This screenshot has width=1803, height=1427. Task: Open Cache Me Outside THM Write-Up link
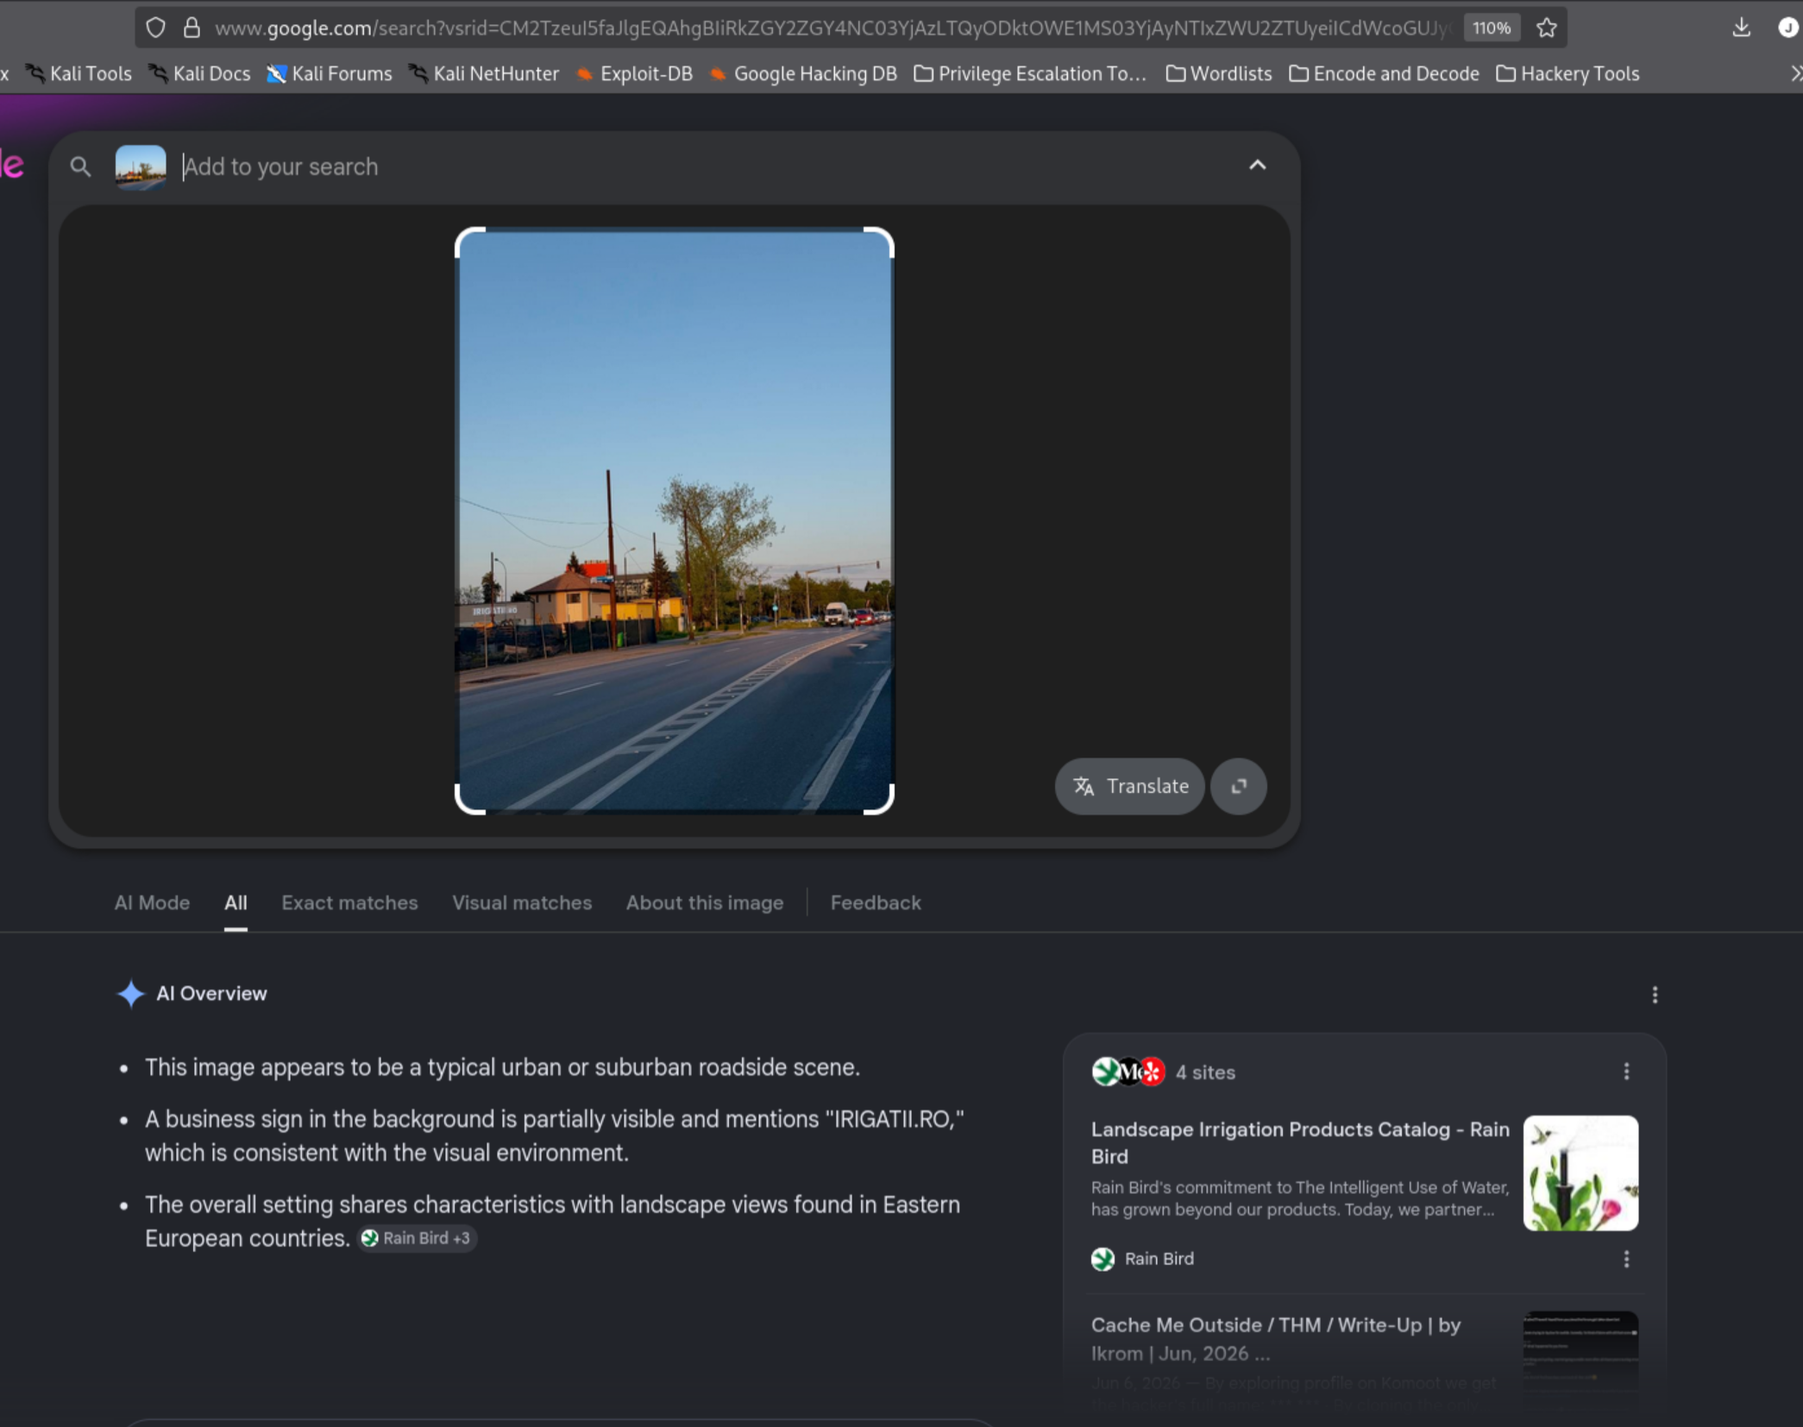point(1276,1339)
